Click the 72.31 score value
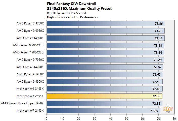The image size is (178, 121). [x=156, y=104]
